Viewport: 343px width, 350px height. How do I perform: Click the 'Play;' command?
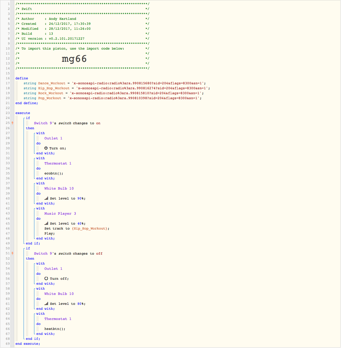[x=49, y=233]
